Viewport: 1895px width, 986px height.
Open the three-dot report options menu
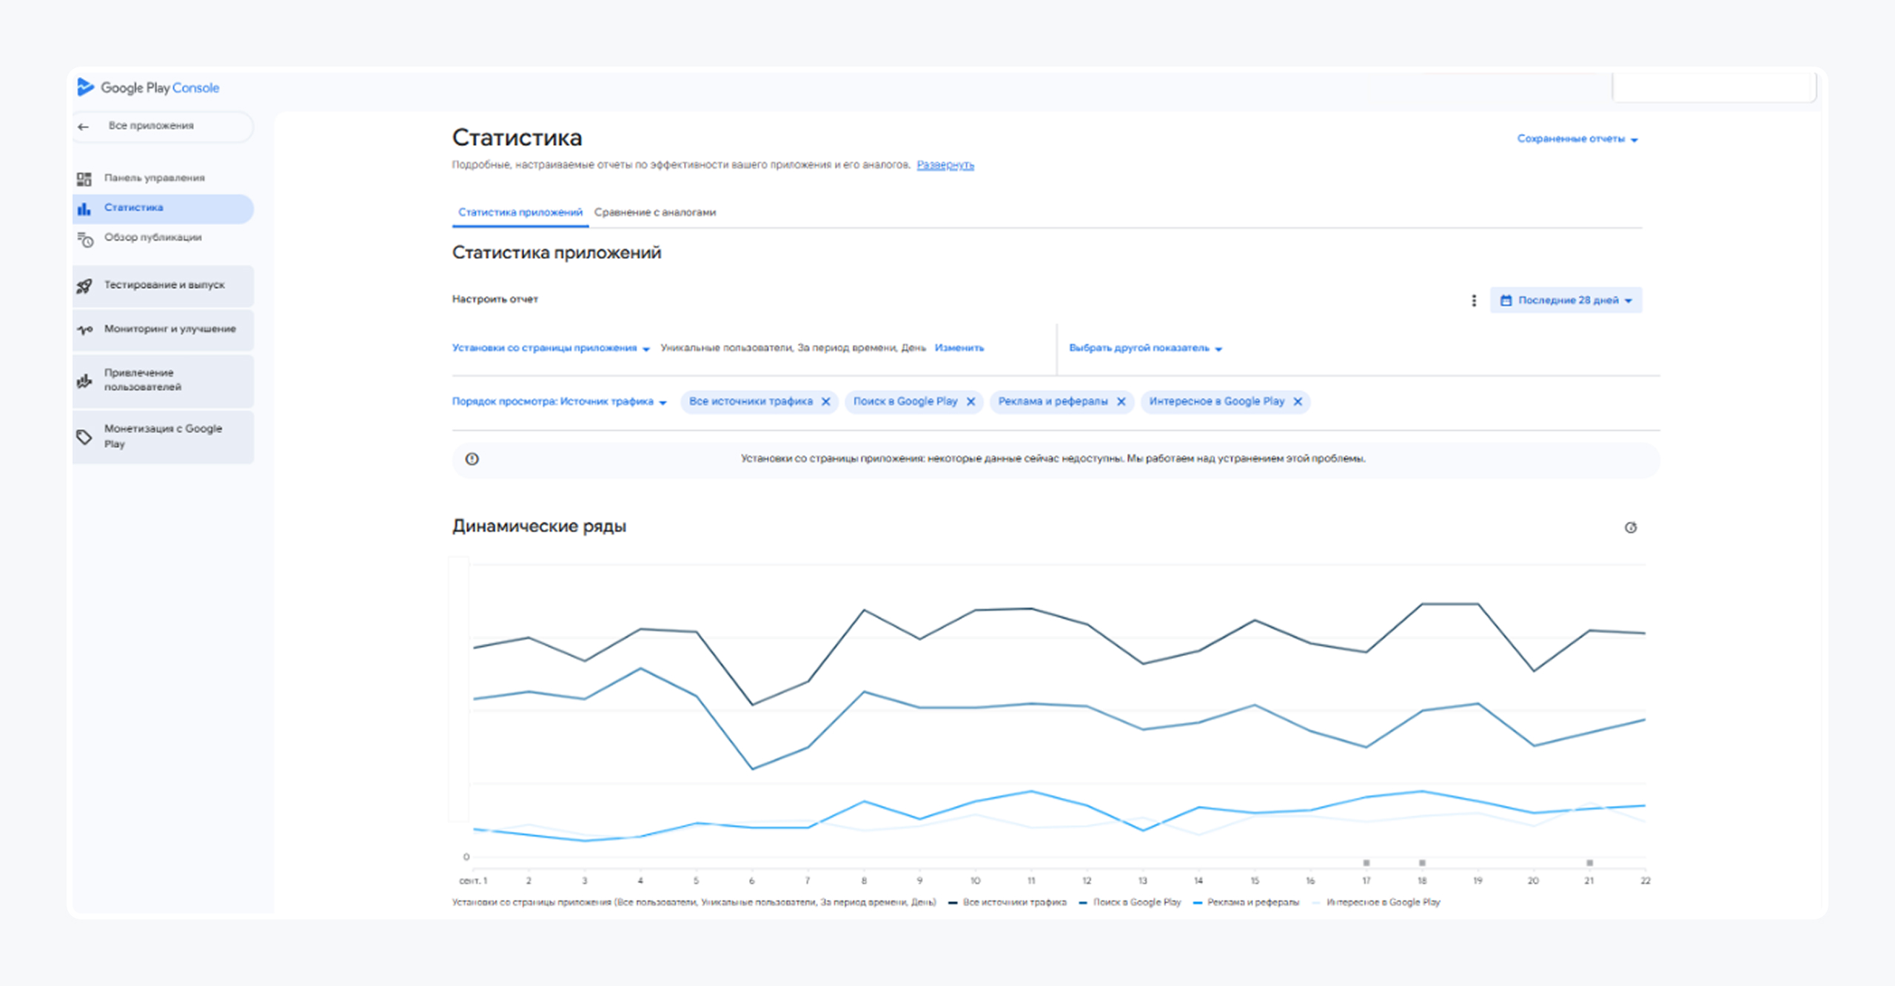[x=1473, y=301]
